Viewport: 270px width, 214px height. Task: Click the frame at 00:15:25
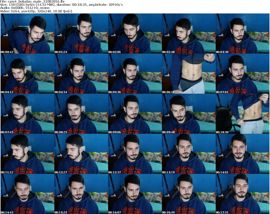point(81,194)
